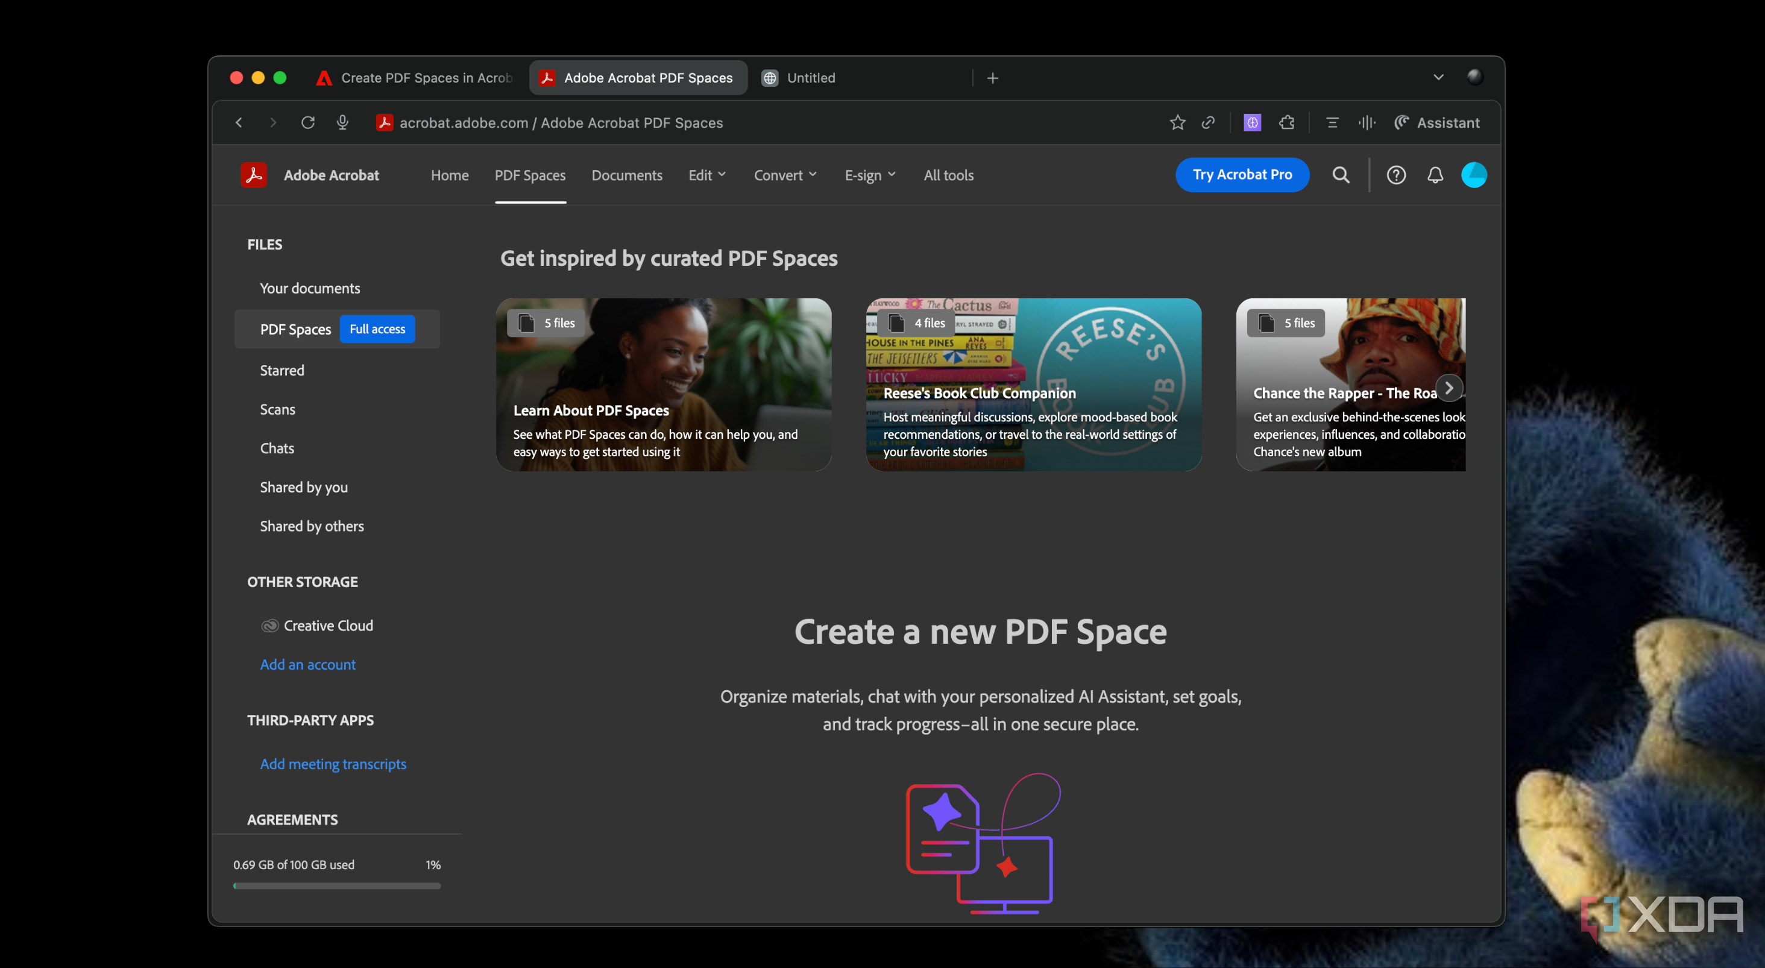The width and height of the screenshot is (1765, 968).
Task: Click the Try Acrobat Pro button
Action: point(1242,175)
